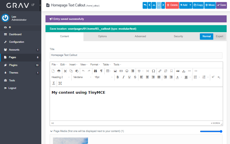Click the page media image thumbnail

tap(70, 141)
